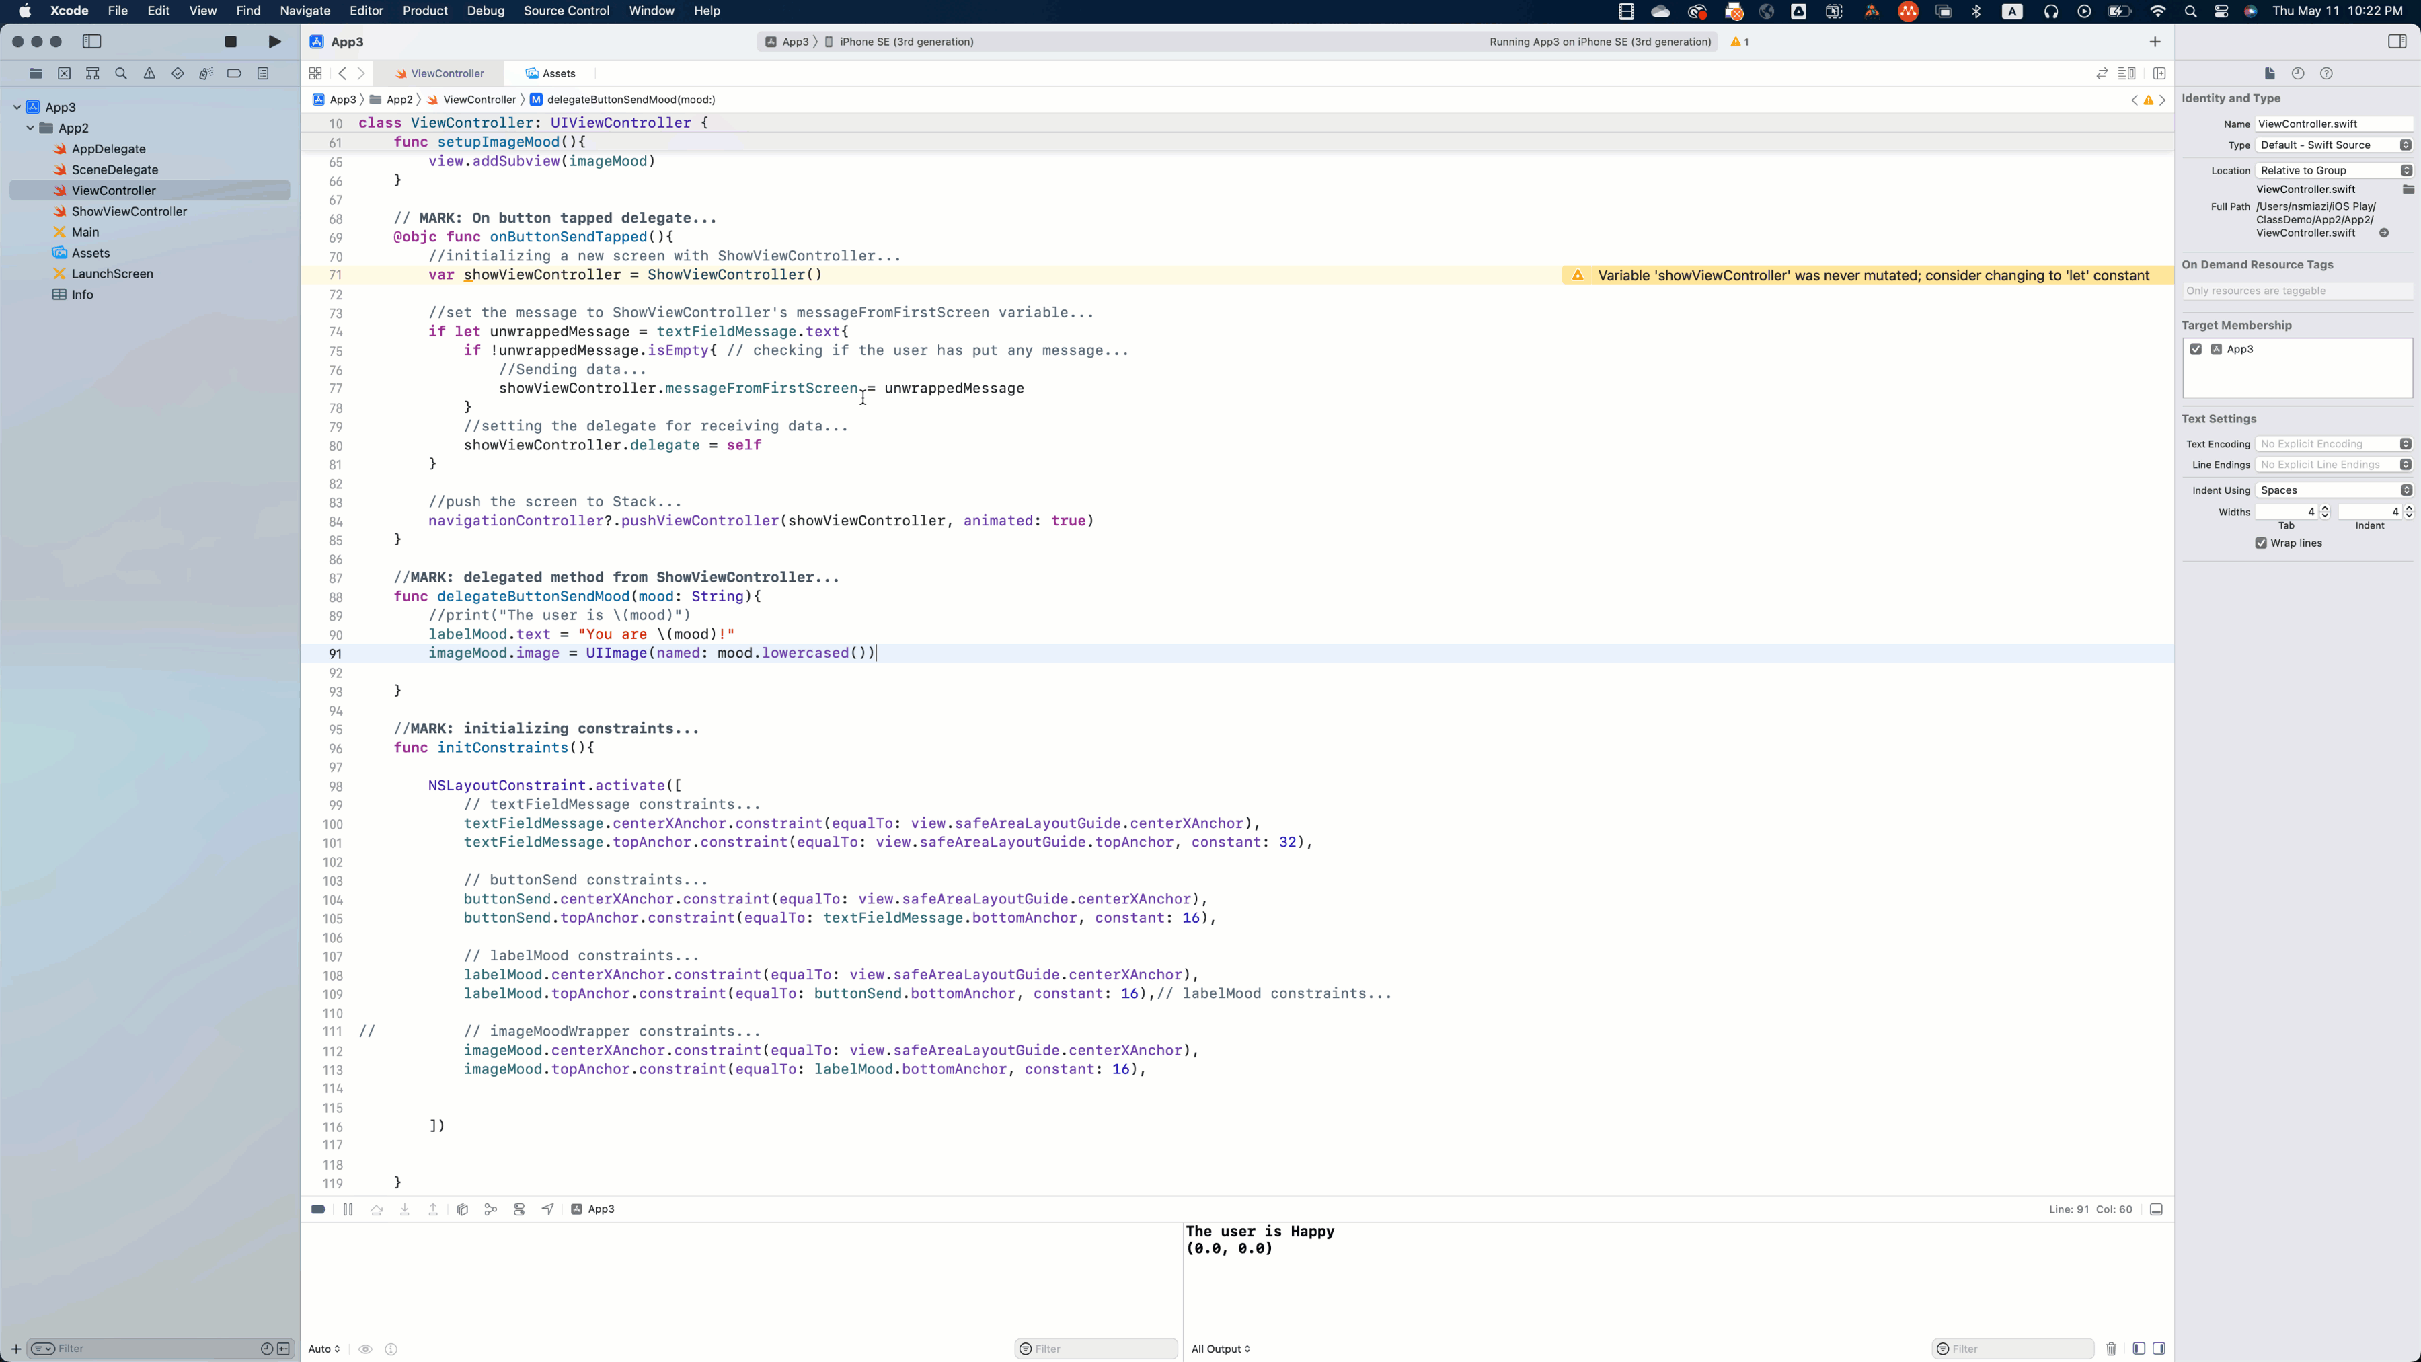Increase the Tab width stepper
This screenshot has width=2421, height=1362.
[2325, 508]
